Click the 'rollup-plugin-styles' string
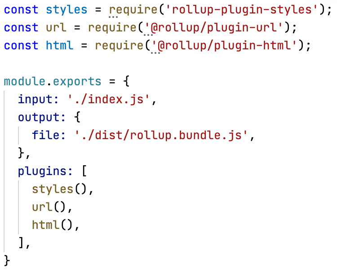This screenshot has width=337, height=272. 242,10
